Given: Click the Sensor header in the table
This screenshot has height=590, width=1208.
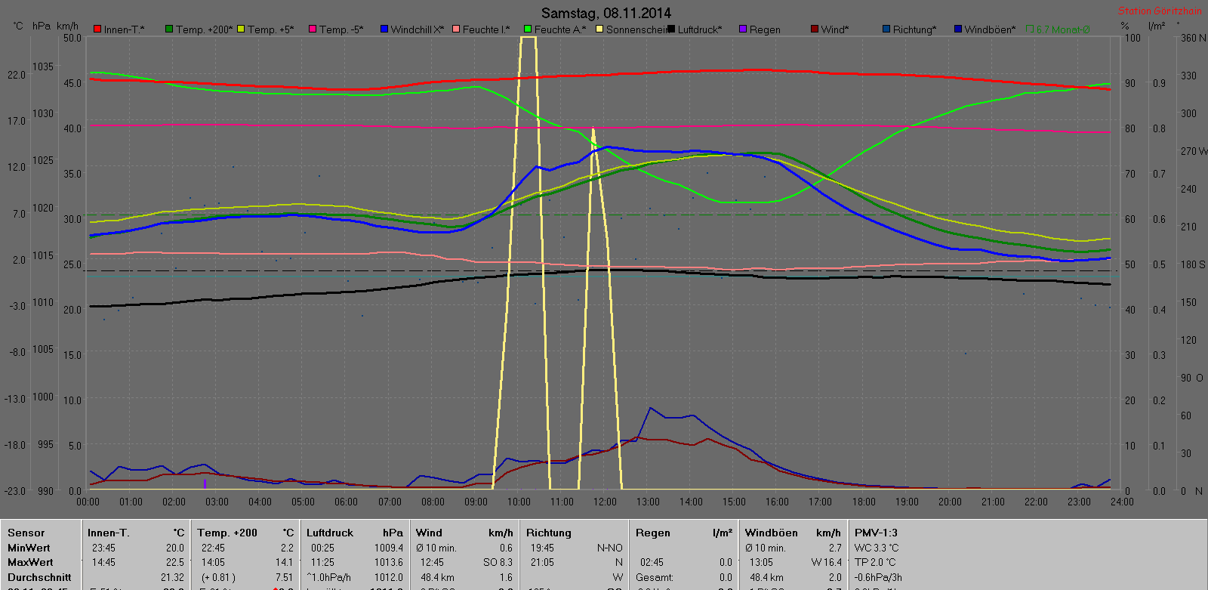Looking at the screenshot, I should coord(26,533).
